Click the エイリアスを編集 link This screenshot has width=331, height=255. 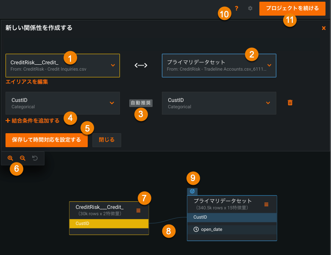pyautogui.click(x=27, y=82)
